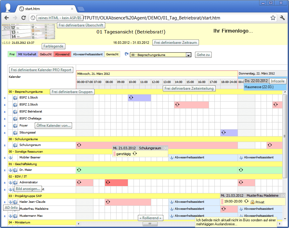Screen dimensions: 289x228
Task: Click the red Abwesend legend swatch
Action: tap(62, 54)
